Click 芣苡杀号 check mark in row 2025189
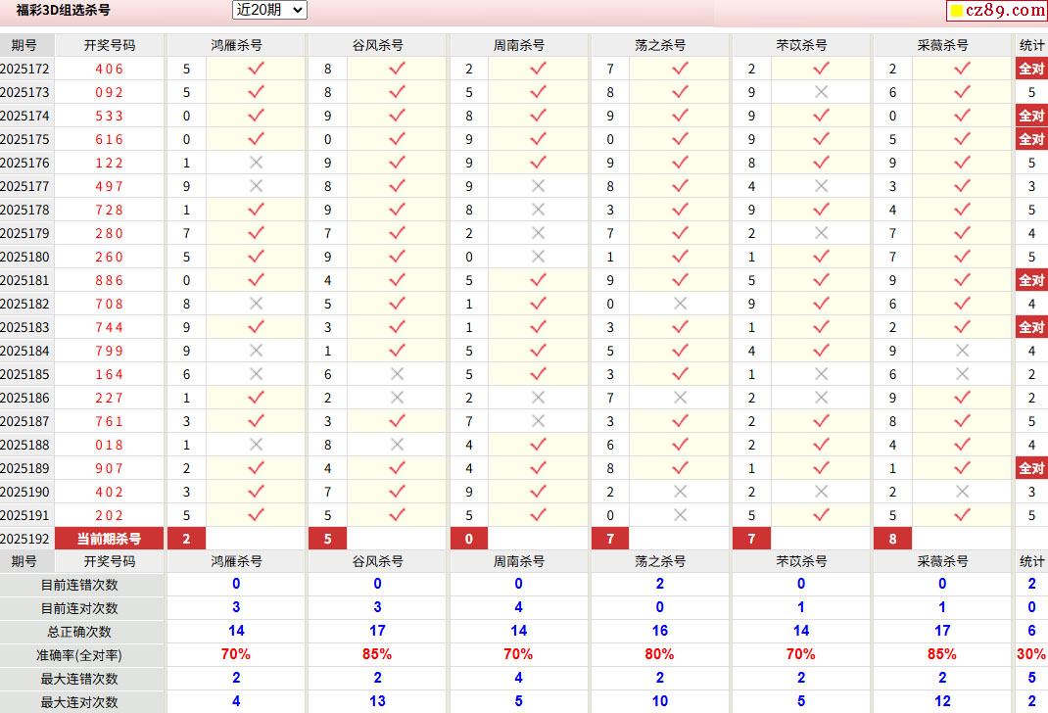The image size is (1048, 713). [x=822, y=468]
